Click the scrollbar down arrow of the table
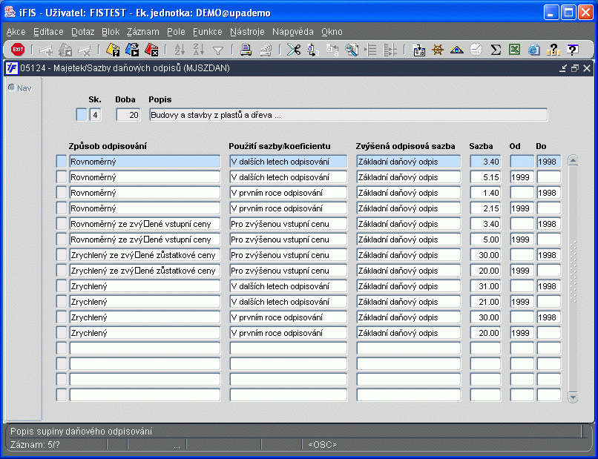 [573, 397]
